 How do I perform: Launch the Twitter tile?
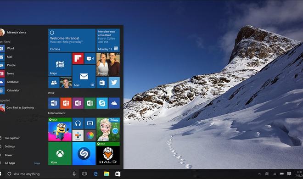114,83
